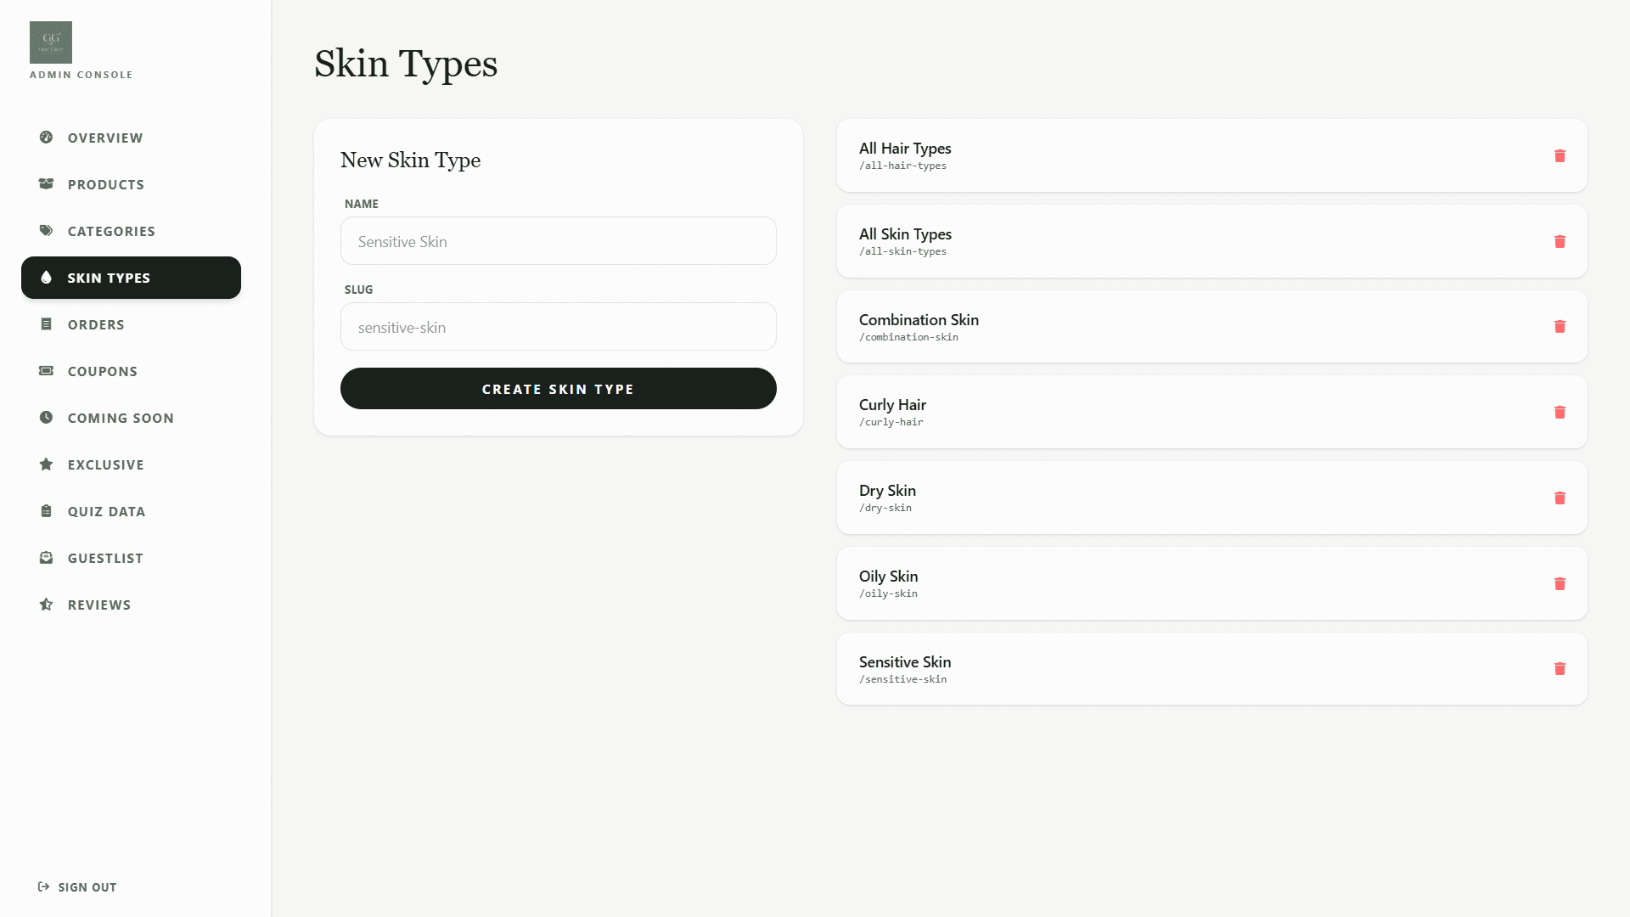The height and width of the screenshot is (917, 1630).
Task: Click the /all-hair-types slug text
Action: tap(902, 166)
